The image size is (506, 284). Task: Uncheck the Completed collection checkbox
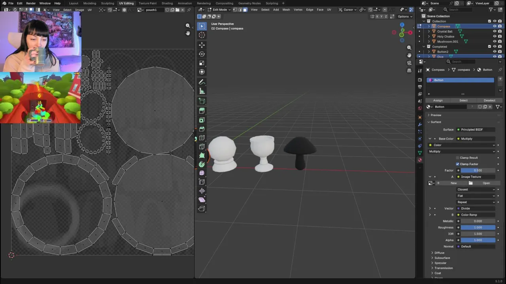tap(489, 47)
